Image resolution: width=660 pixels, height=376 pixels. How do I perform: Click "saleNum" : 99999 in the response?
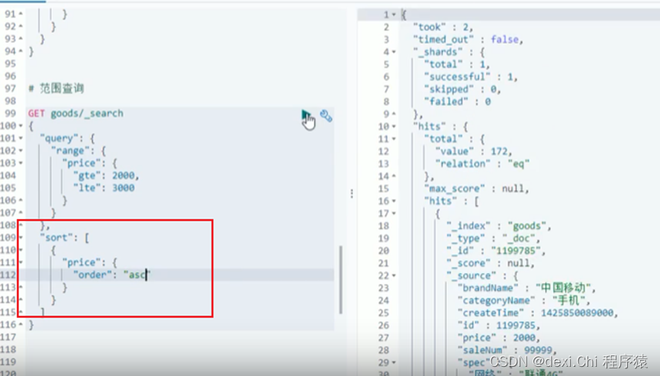tap(507, 350)
